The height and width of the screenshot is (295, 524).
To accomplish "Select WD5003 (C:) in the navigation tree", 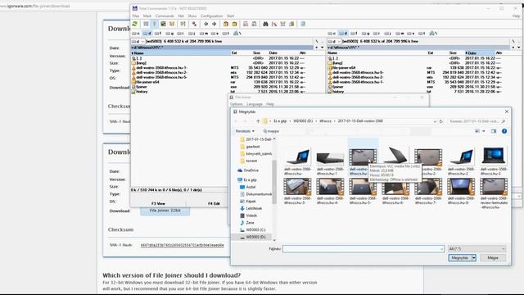I will 255,229.
